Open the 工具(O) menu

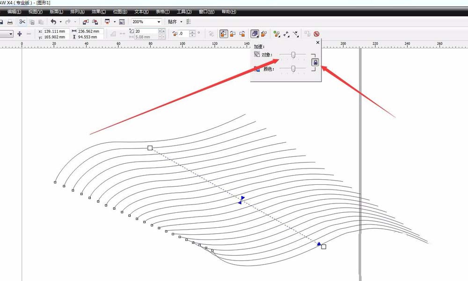click(x=184, y=12)
